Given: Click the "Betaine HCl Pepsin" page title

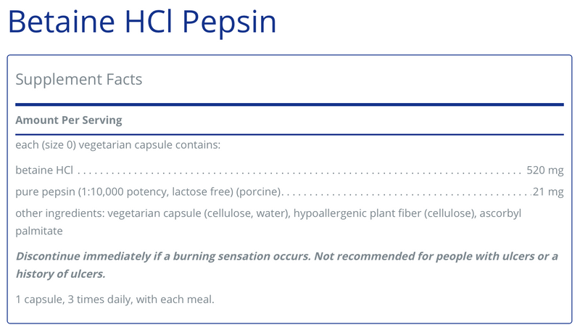Looking at the screenshot, I should click(x=142, y=22).
